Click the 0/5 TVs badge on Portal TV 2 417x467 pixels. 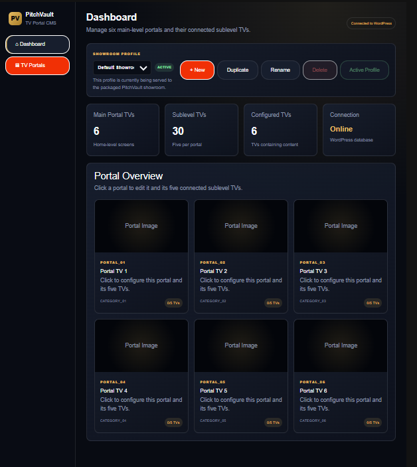[273, 303]
